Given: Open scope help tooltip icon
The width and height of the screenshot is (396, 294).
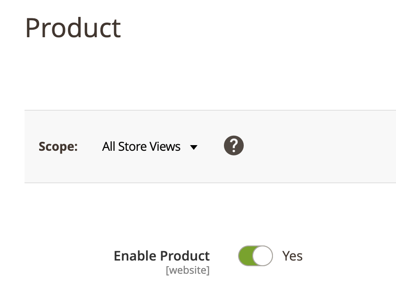Looking at the screenshot, I should pos(234,146).
